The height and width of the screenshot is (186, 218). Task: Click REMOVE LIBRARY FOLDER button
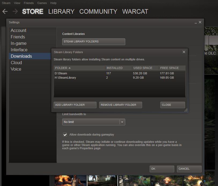pyautogui.click(x=121, y=105)
